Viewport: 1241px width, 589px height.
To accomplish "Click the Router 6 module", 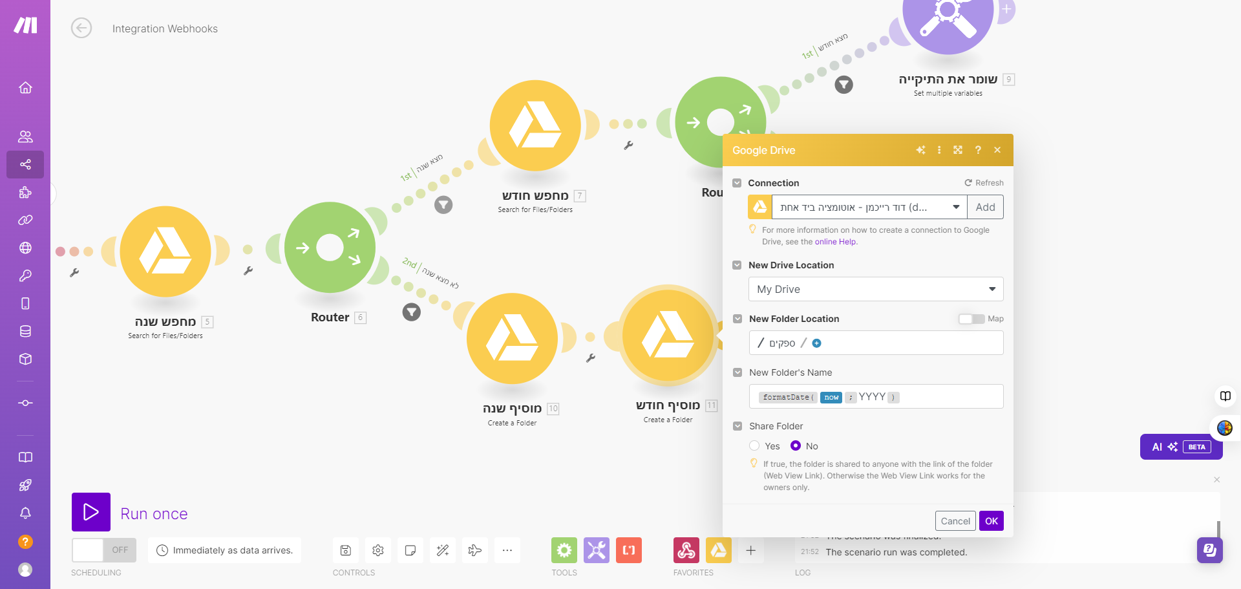I will tap(330, 248).
